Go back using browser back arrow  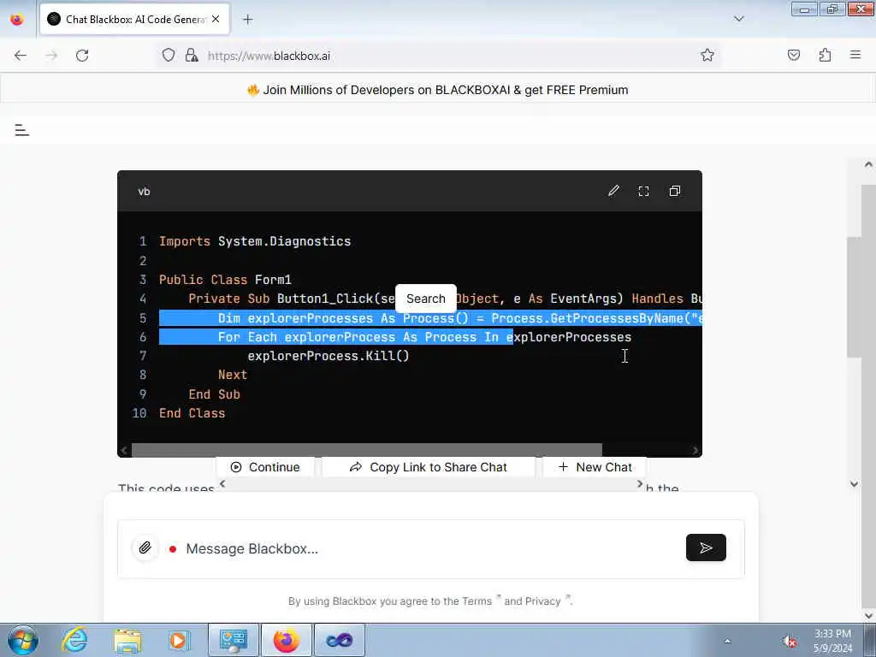(21, 56)
